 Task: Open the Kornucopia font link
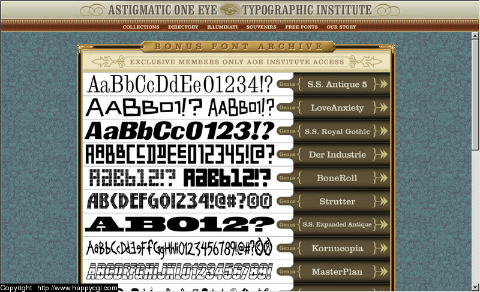pyautogui.click(x=337, y=248)
